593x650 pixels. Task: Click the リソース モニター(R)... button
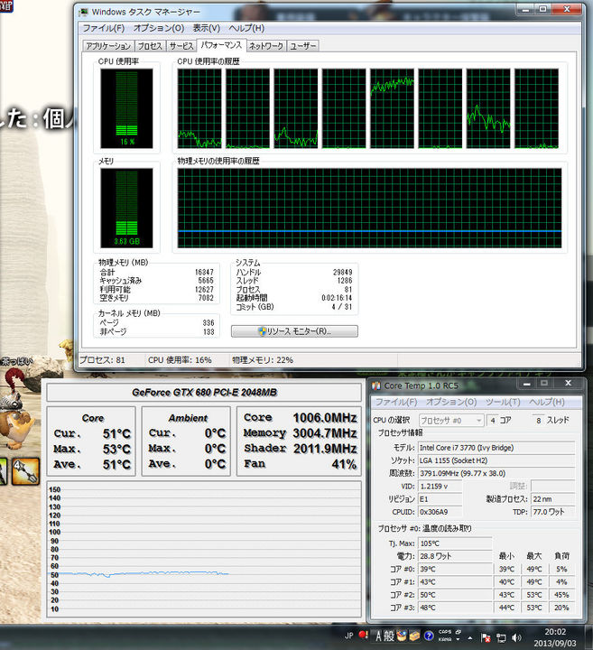[294, 331]
